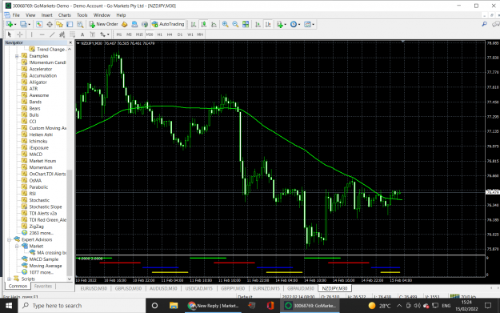Open the Heiken Ashi indicator

[41, 134]
